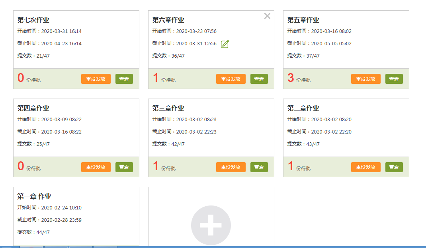Open the 第五章作业 title
The height and width of the screenshot is (248, 426).
point(303,20)
